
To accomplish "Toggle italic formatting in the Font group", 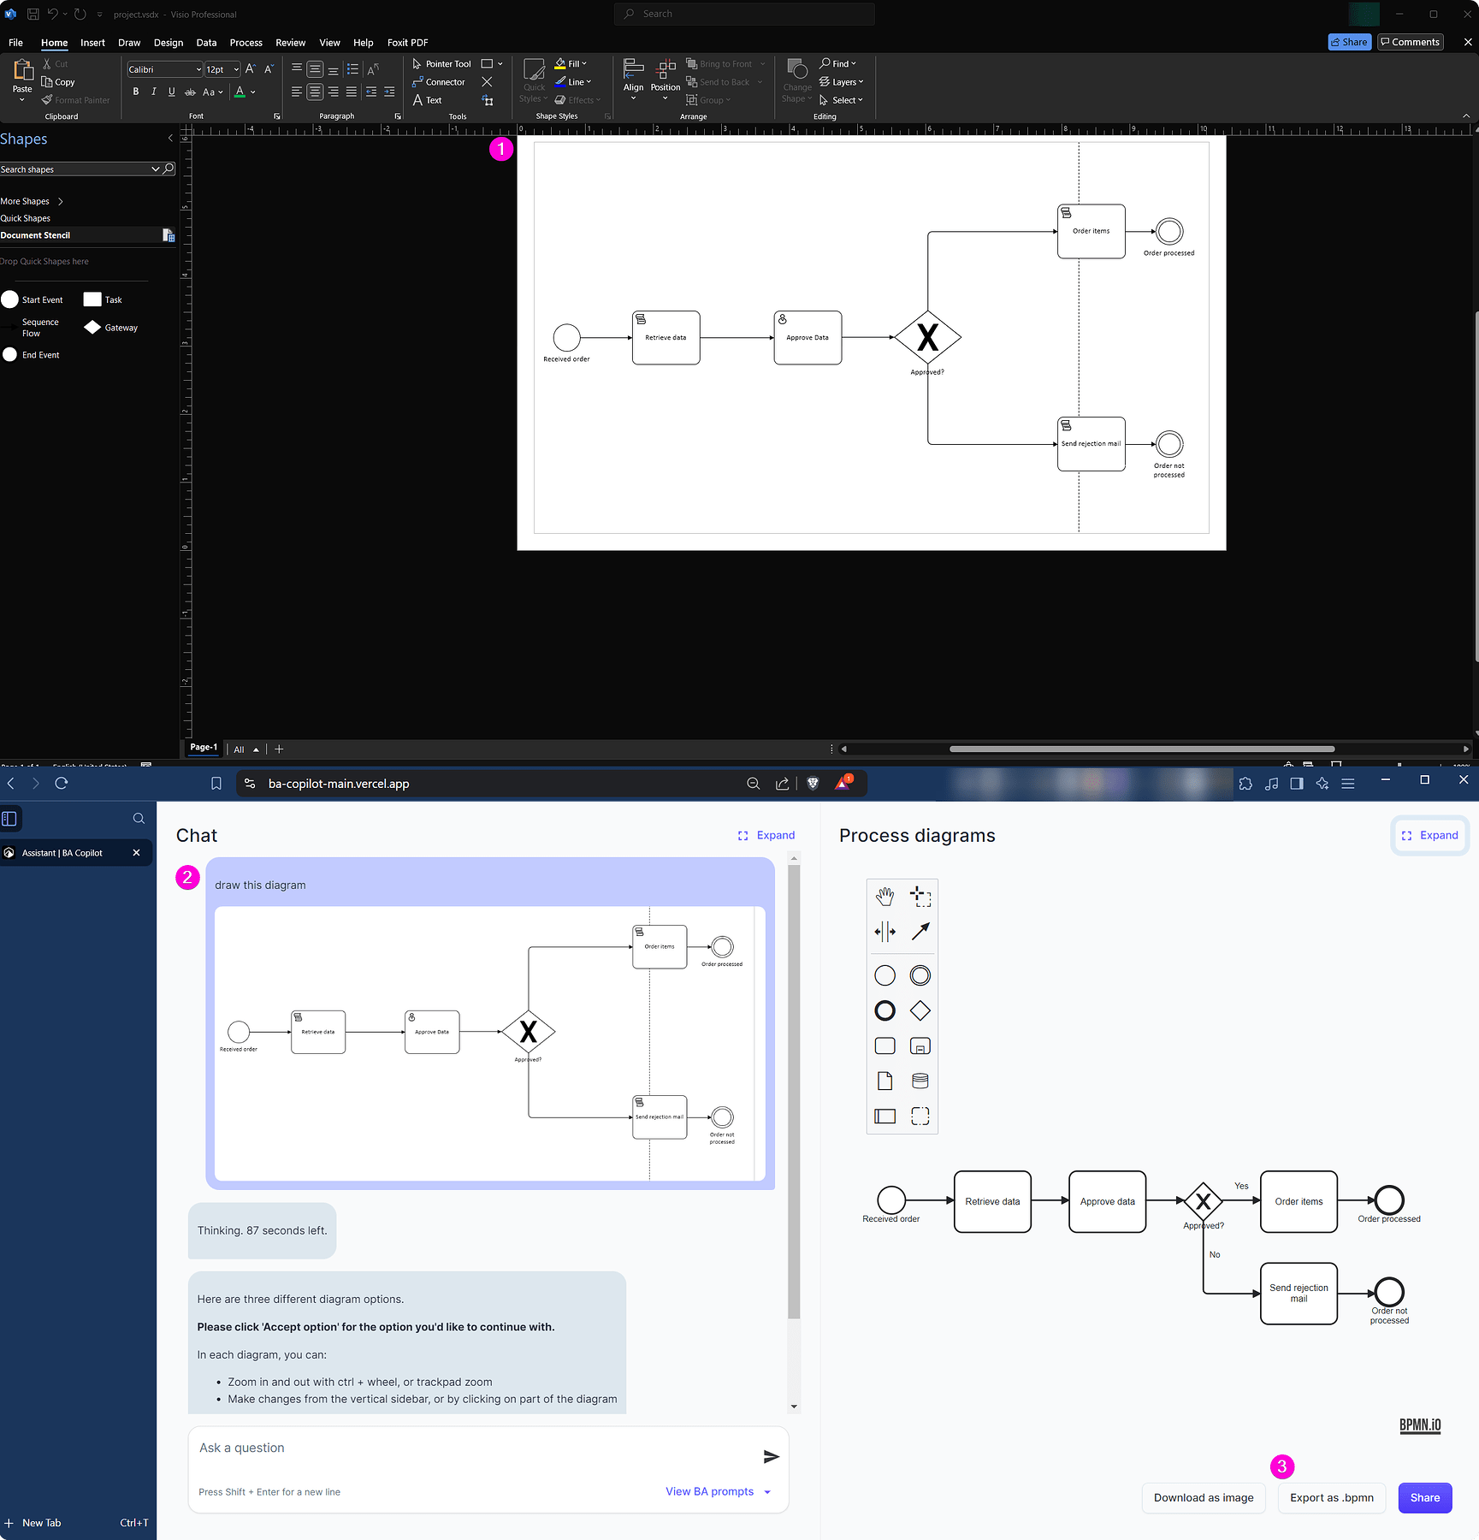I will pyautogui.click(x=154, y=92).
